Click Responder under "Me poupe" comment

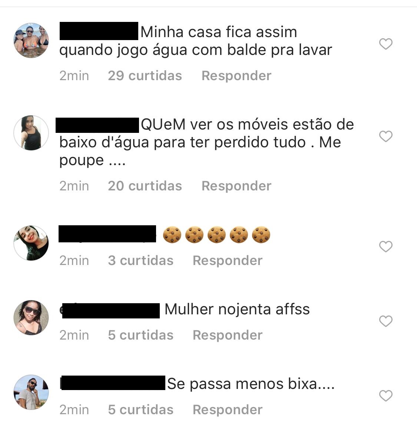tap(236, 186)
